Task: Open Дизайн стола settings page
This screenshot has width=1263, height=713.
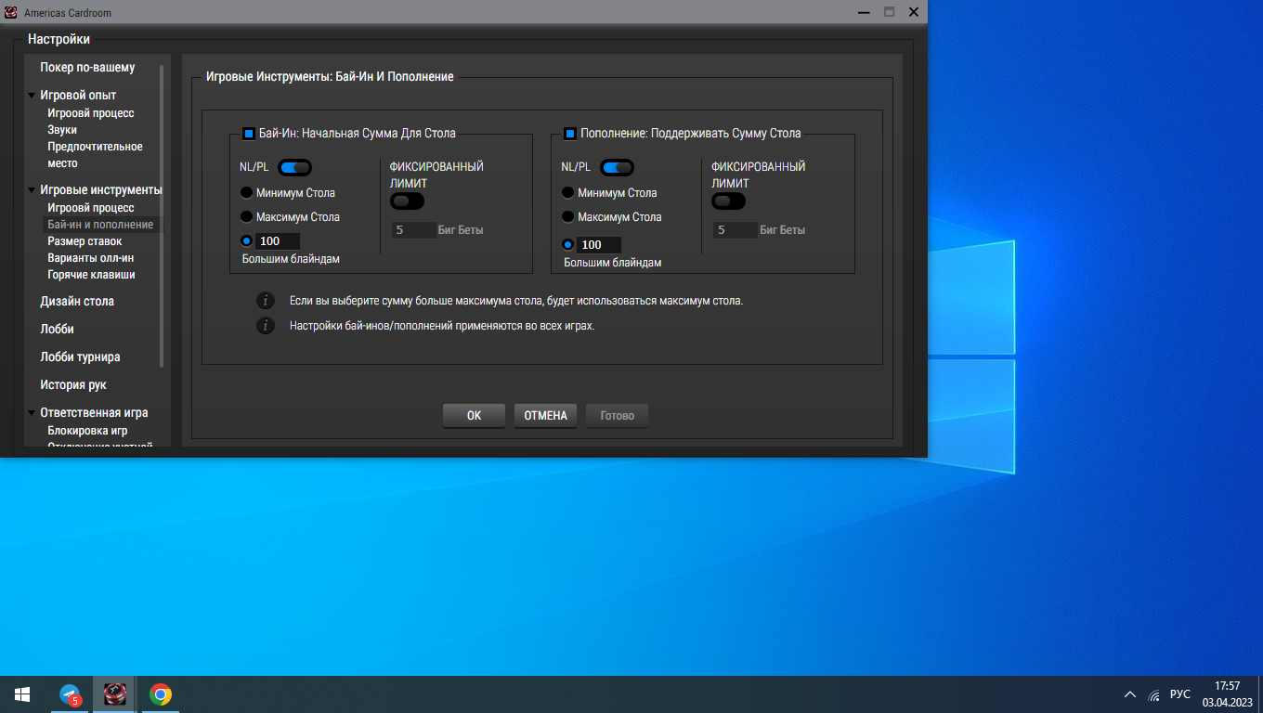Action: point(77,301)
